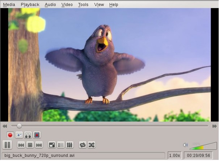219x161 pixels.
Task: Mute audio via speaker icon
Action: tap(185, 145)
